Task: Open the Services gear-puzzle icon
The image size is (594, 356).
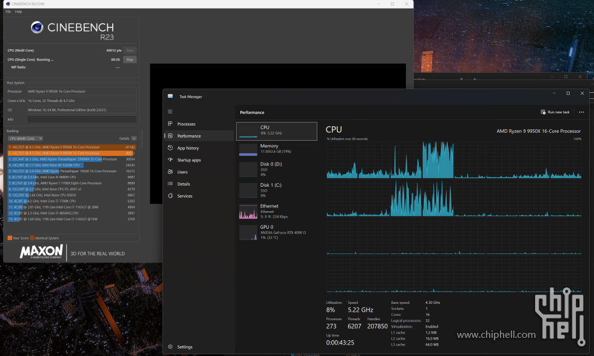Action: click(170, 196)
